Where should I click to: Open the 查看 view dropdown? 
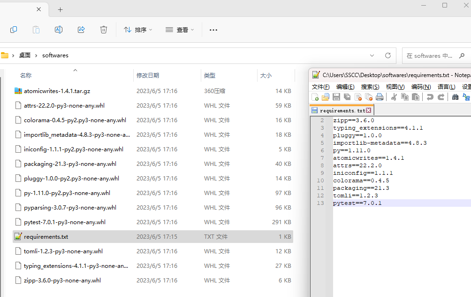(180, 30)
